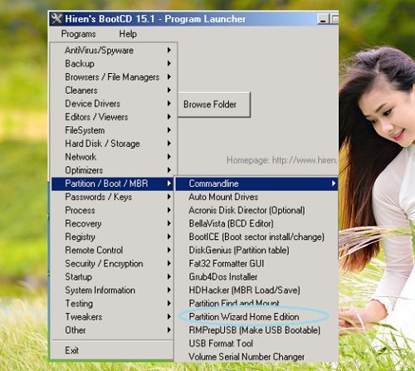Open the Programs menu
Viewport: 415px width, 371px height.
click(79, 34)
